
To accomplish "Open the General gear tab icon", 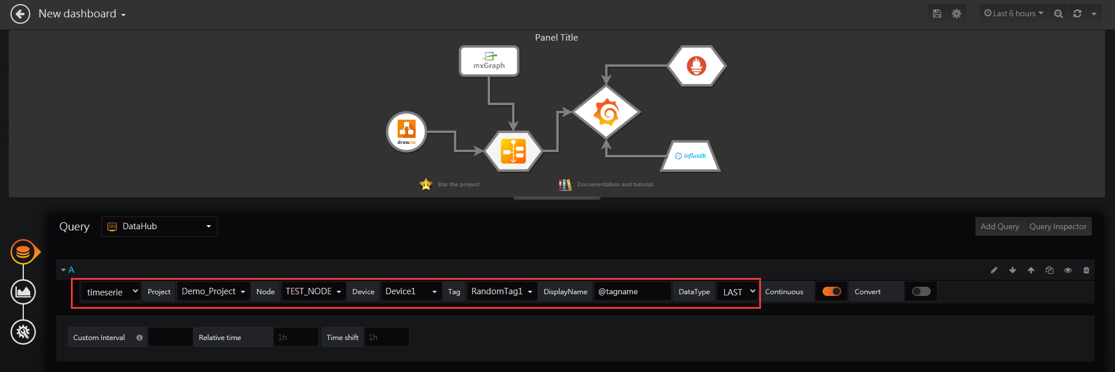I will [23, 332].
